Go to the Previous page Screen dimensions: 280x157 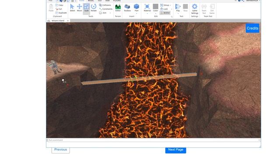pyautogui.click(x=60, y=150)
